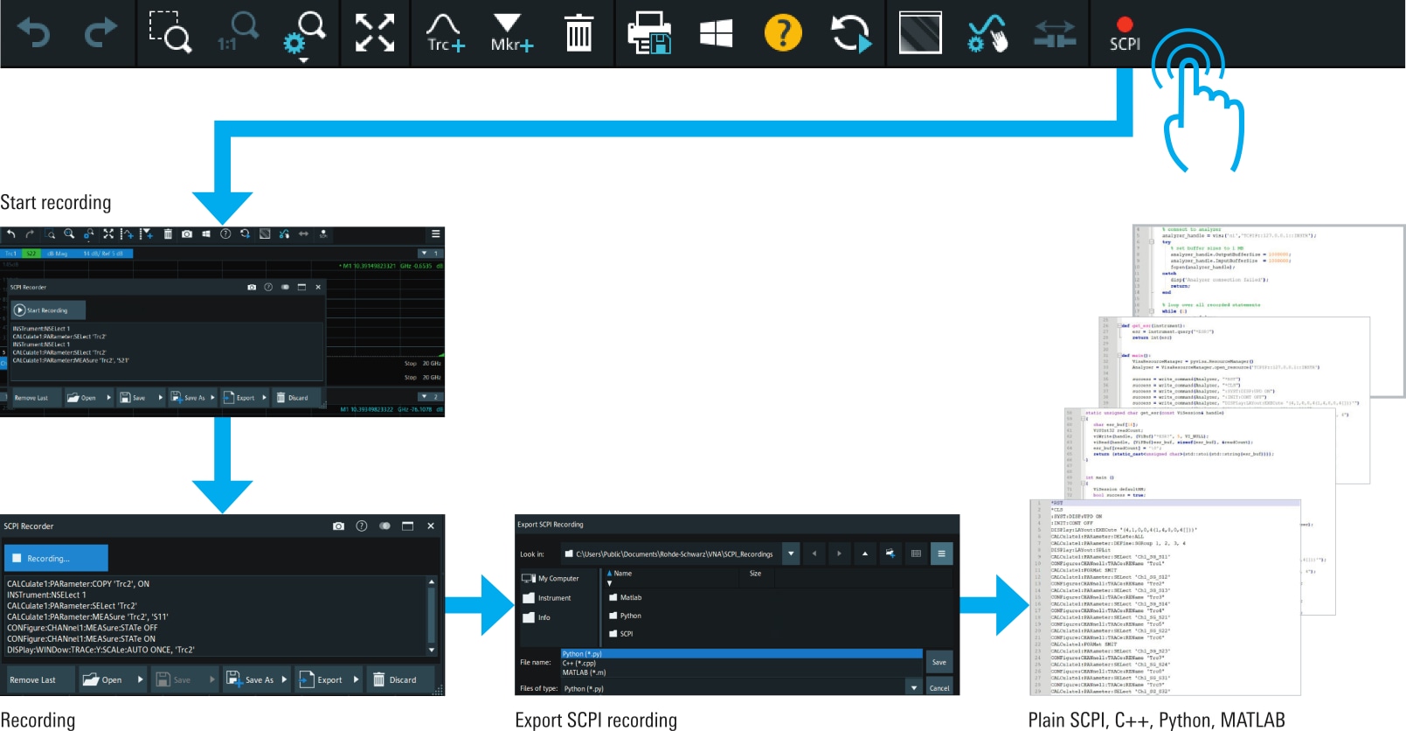Click the wave-and-gear touch icon in the large toolbar

[x=987, y=33]
